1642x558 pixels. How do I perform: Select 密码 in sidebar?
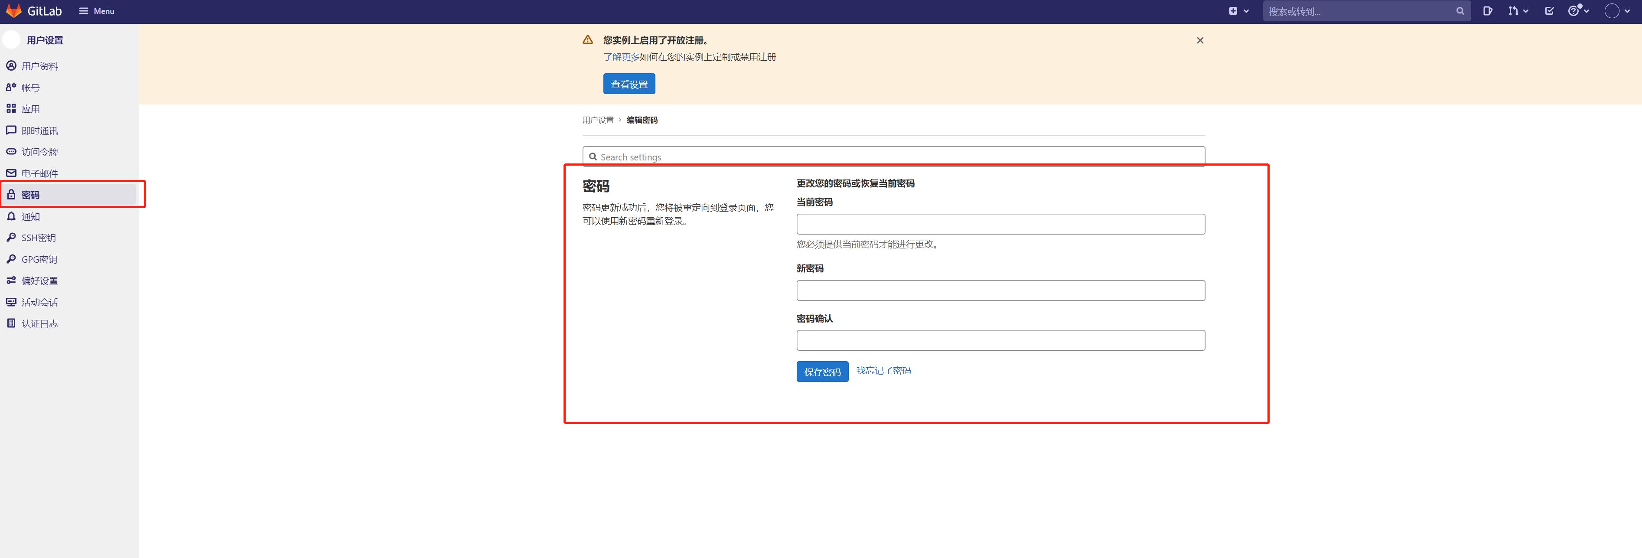click(69, 195)
